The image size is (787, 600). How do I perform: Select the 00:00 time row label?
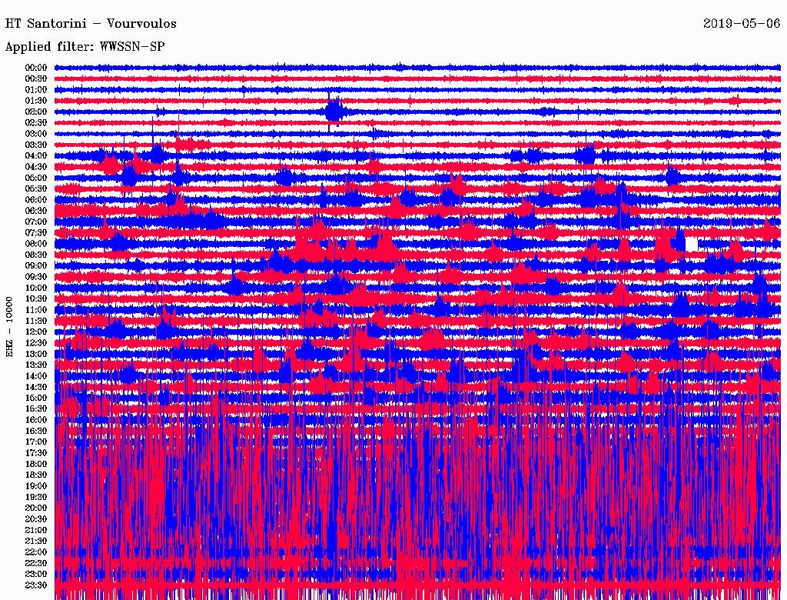(36, 68)
